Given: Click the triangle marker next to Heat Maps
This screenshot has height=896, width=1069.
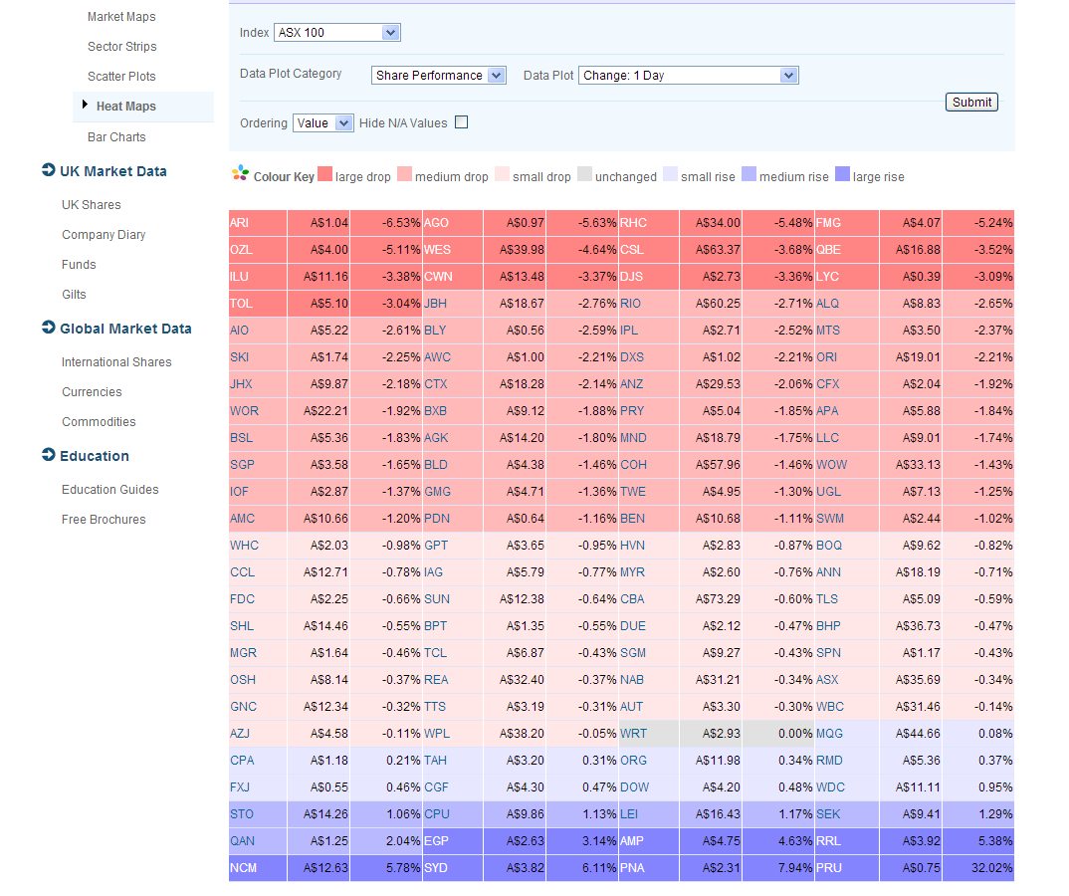Looking at the screenshot, I should coord(84,107).
